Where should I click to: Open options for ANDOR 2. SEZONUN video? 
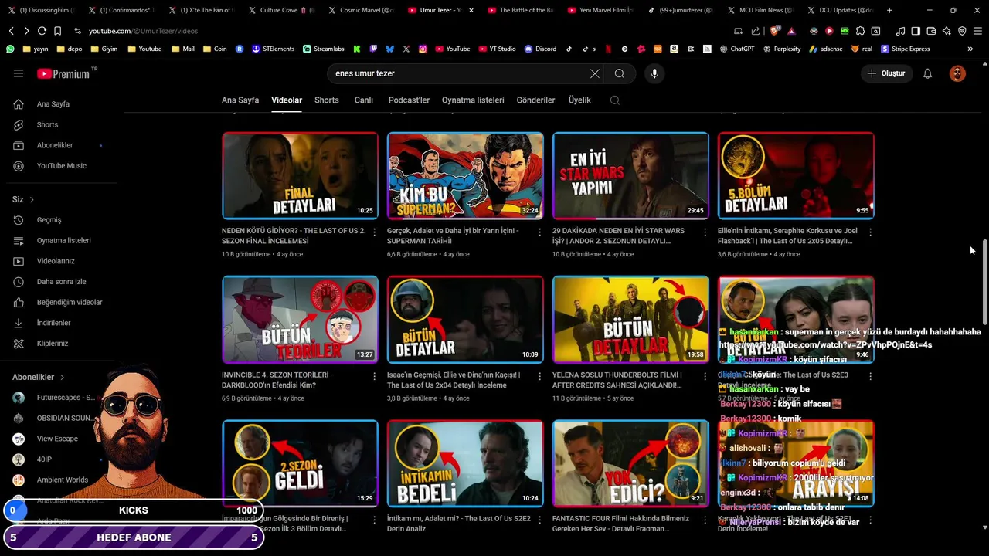(x=705, y=232)
